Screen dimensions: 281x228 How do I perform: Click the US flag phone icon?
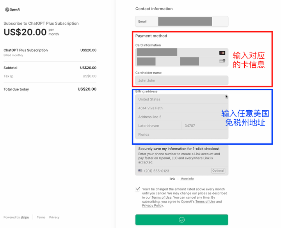[x=140, y=171]
